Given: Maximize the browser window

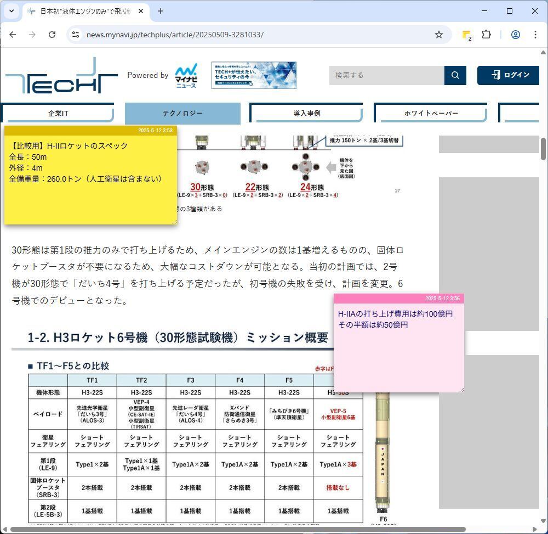Looking at the screenshot, I should tap(510, 11).
